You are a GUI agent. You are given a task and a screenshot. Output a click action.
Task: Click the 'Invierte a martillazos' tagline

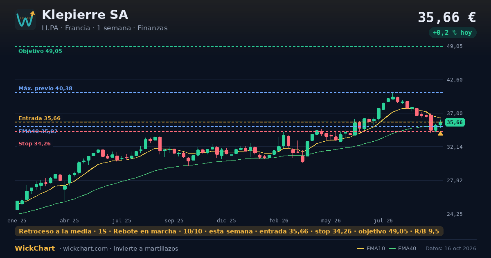[146, 249]
